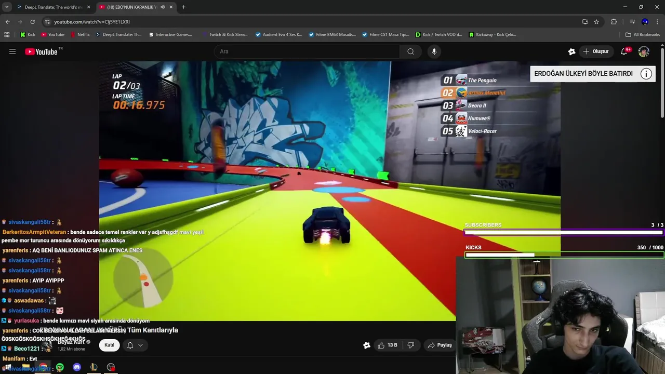The height and width of the screenshot is (374, 665).
Task: Click the page vertical scrollbar
Action: tap(662, 83)
